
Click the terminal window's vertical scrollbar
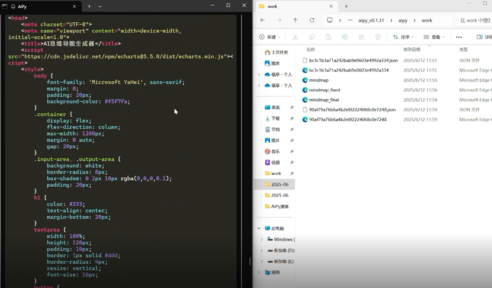250,261
